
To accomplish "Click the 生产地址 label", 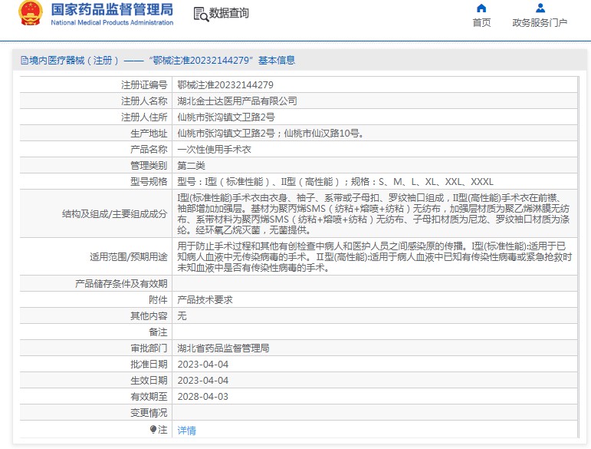I will (x=149, y=134).
